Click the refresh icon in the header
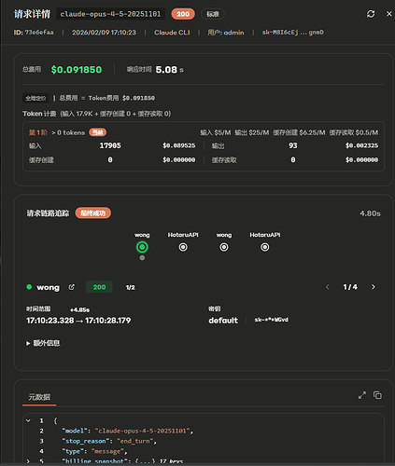 [x=371, y=14]
